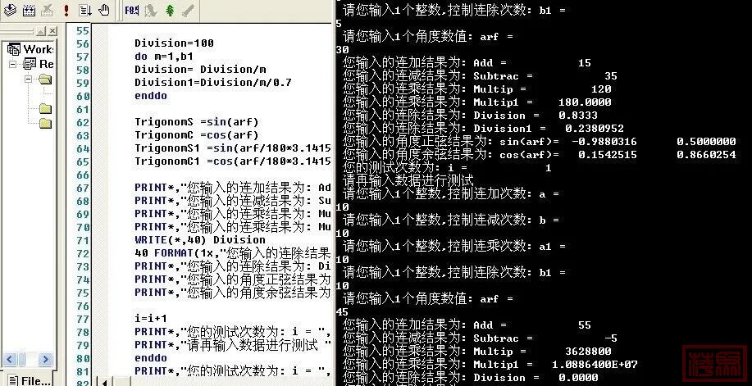Click the Go icon with the down arrow
The image size is (752, 386).
click(x=84, y=11)
